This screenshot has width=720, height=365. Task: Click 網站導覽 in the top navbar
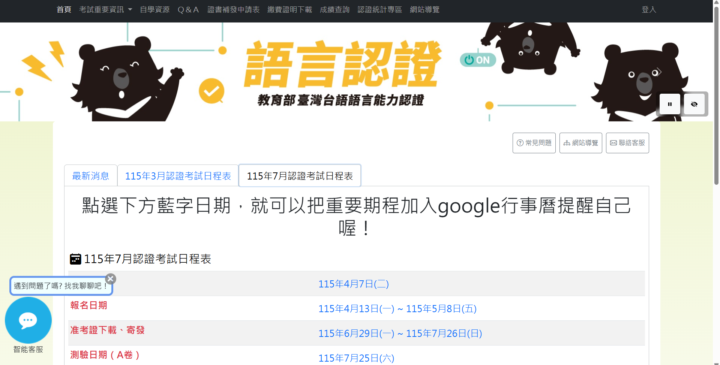(x=425, y=9)
